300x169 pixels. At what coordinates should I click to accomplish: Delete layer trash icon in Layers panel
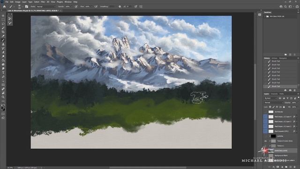click(295, 167)
